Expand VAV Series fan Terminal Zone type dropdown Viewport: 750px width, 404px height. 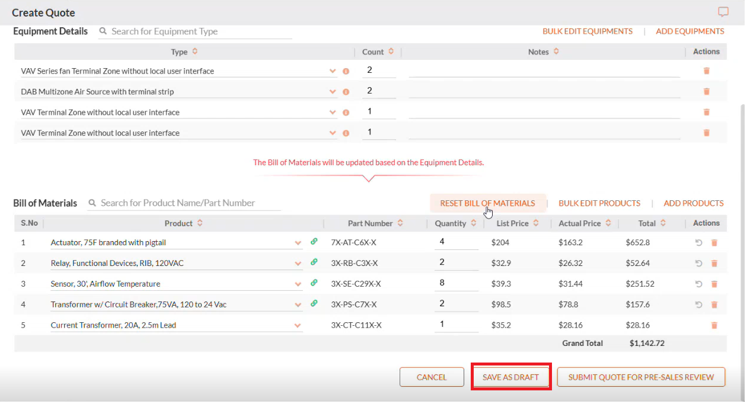point(333,71)
